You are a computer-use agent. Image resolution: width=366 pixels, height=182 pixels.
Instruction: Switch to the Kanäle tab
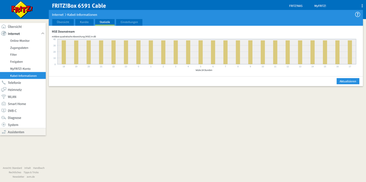(84, 22)
